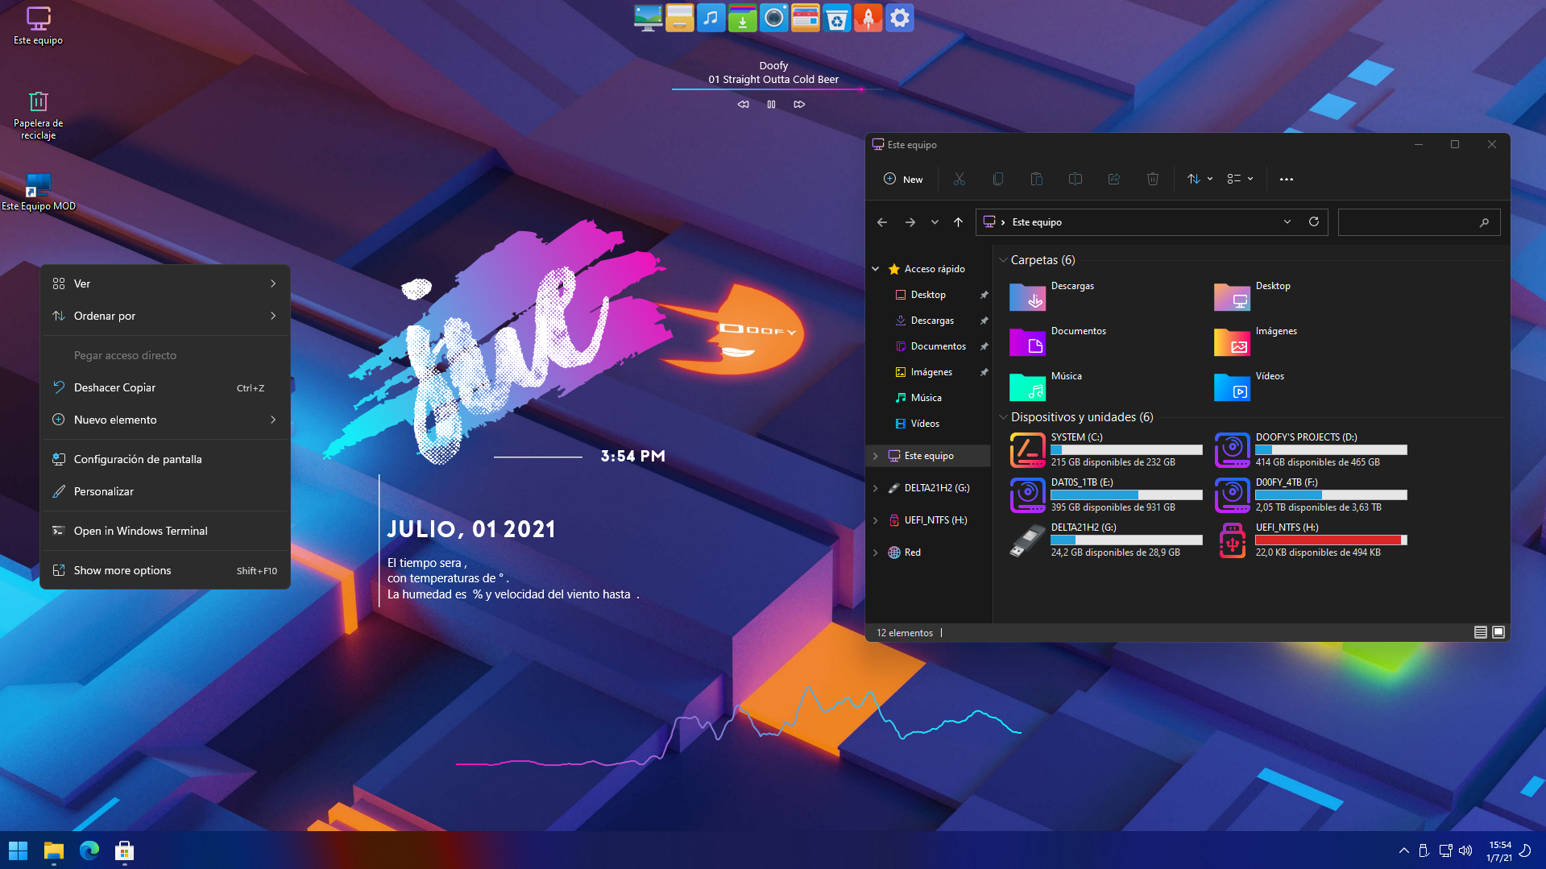Click the Share icon in Explorer toolbar

1113,179
